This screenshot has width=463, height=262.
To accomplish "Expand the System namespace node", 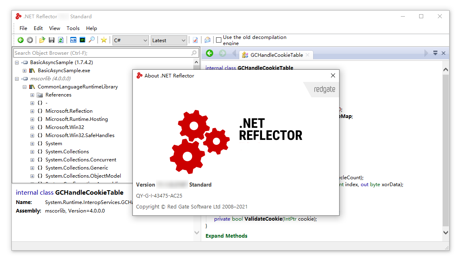I will [x=32, y=144].
